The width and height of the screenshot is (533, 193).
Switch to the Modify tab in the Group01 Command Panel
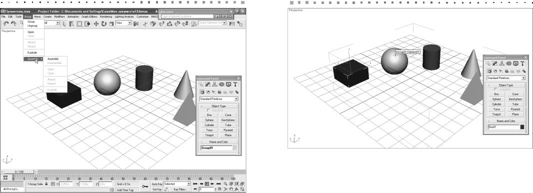tap(207, 84)
